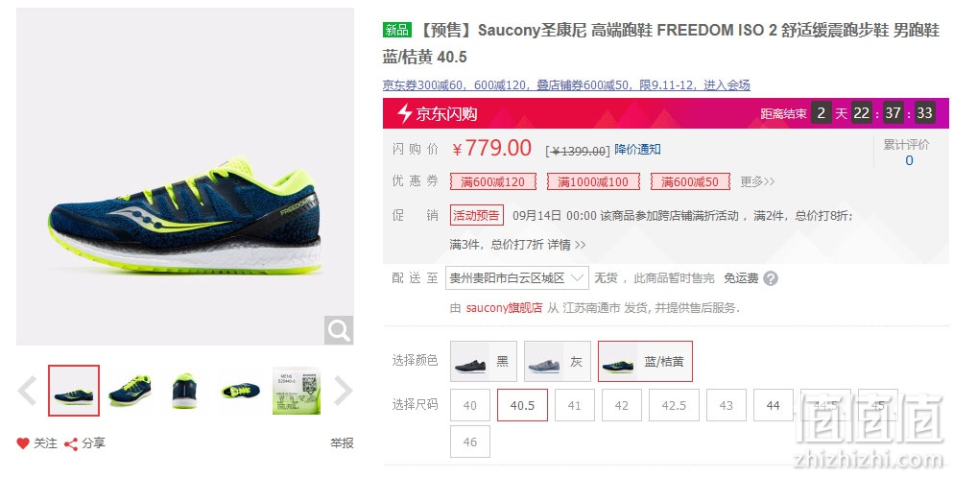
Task: Open the shoe label tag thumbnail
Action: (x=296, y=391)
